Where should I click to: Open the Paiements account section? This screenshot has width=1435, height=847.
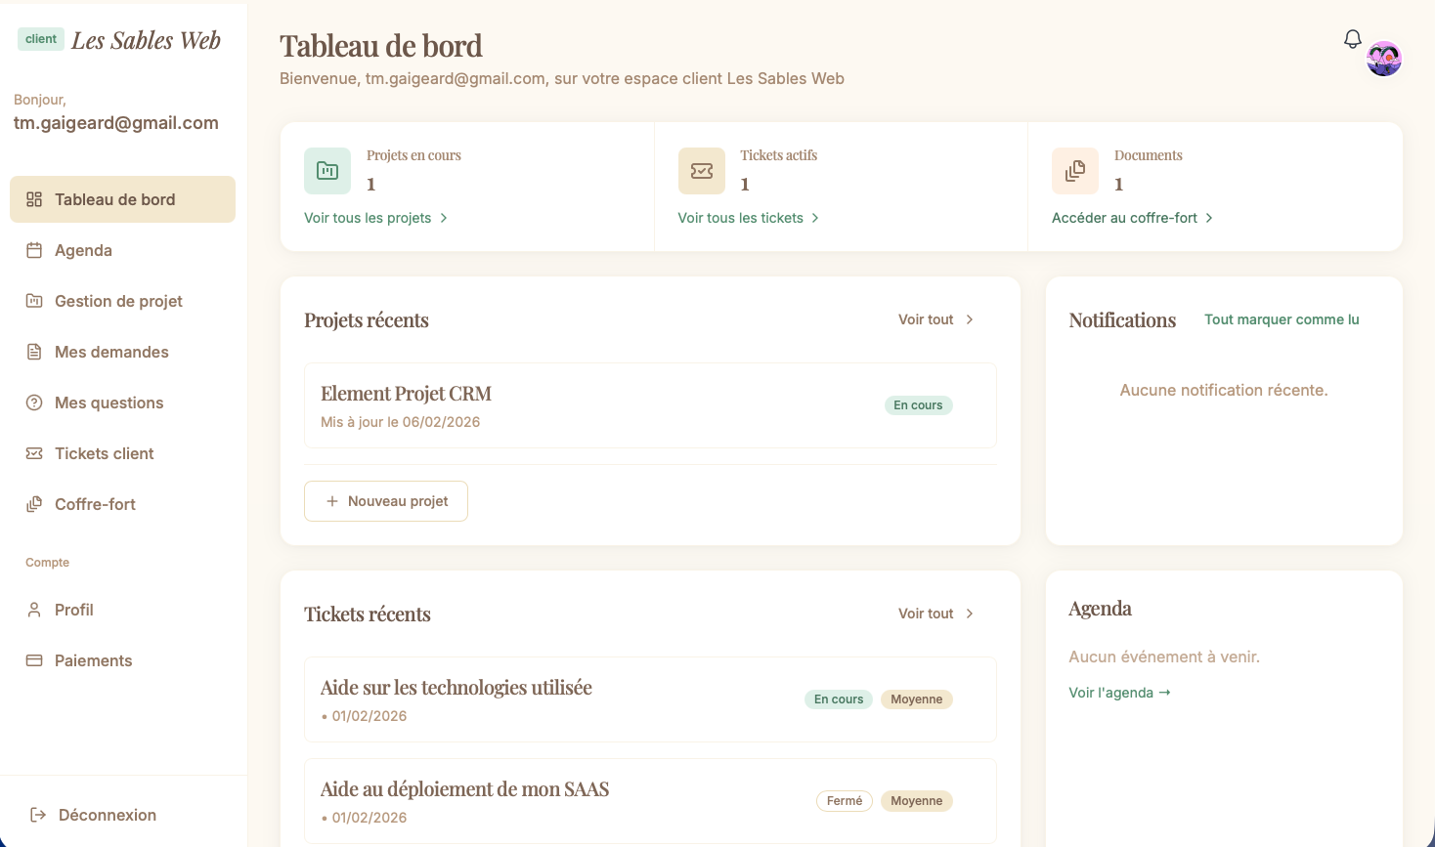(93, 660)
